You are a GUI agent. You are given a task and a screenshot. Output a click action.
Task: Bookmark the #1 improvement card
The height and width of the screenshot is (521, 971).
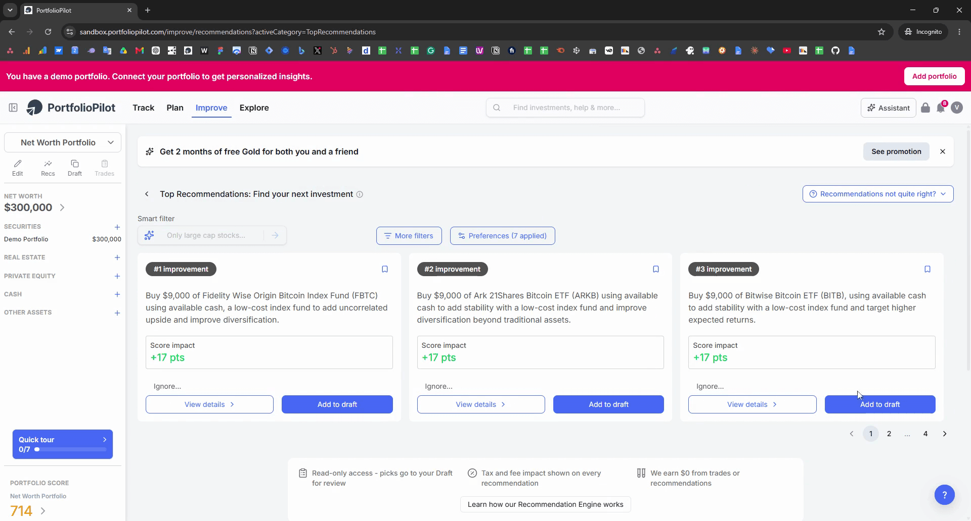coord(385,269)
